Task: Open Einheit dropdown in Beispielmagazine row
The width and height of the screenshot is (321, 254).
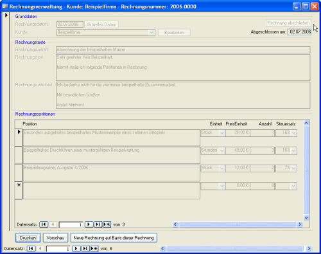Action: (222, 168)
